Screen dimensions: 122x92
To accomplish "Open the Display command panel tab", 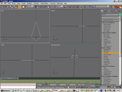I will [116, 11].
